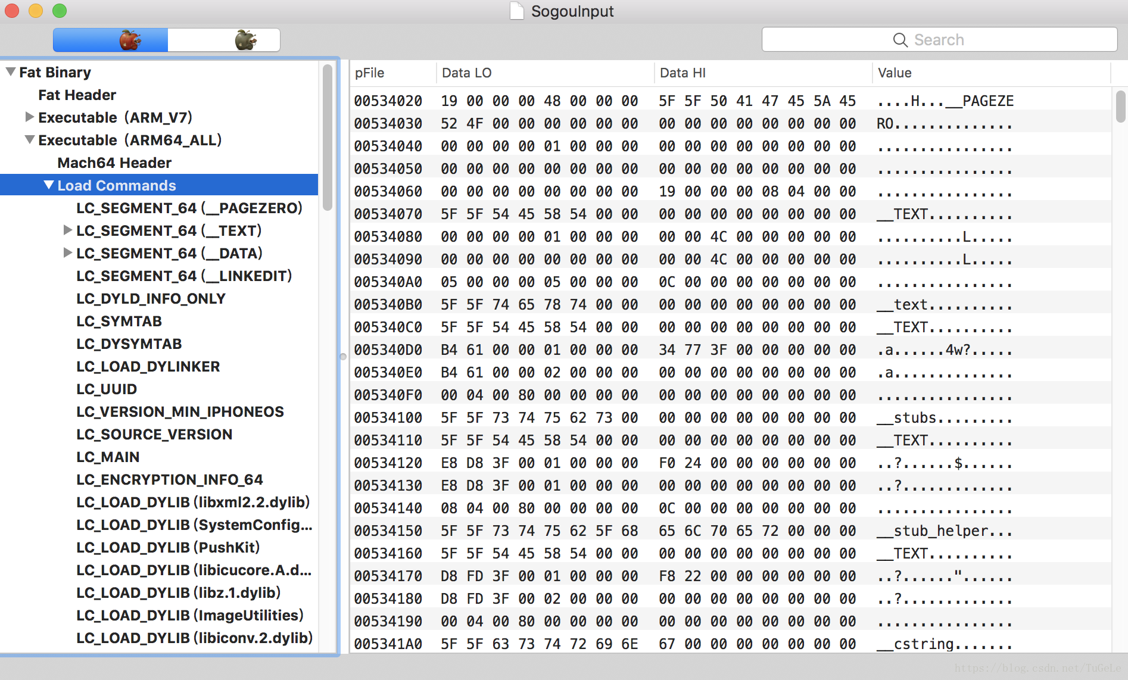Click the Data HI column header
Image resolution: width=1128 pixels, height=680 pixels.
click(763, 73)
